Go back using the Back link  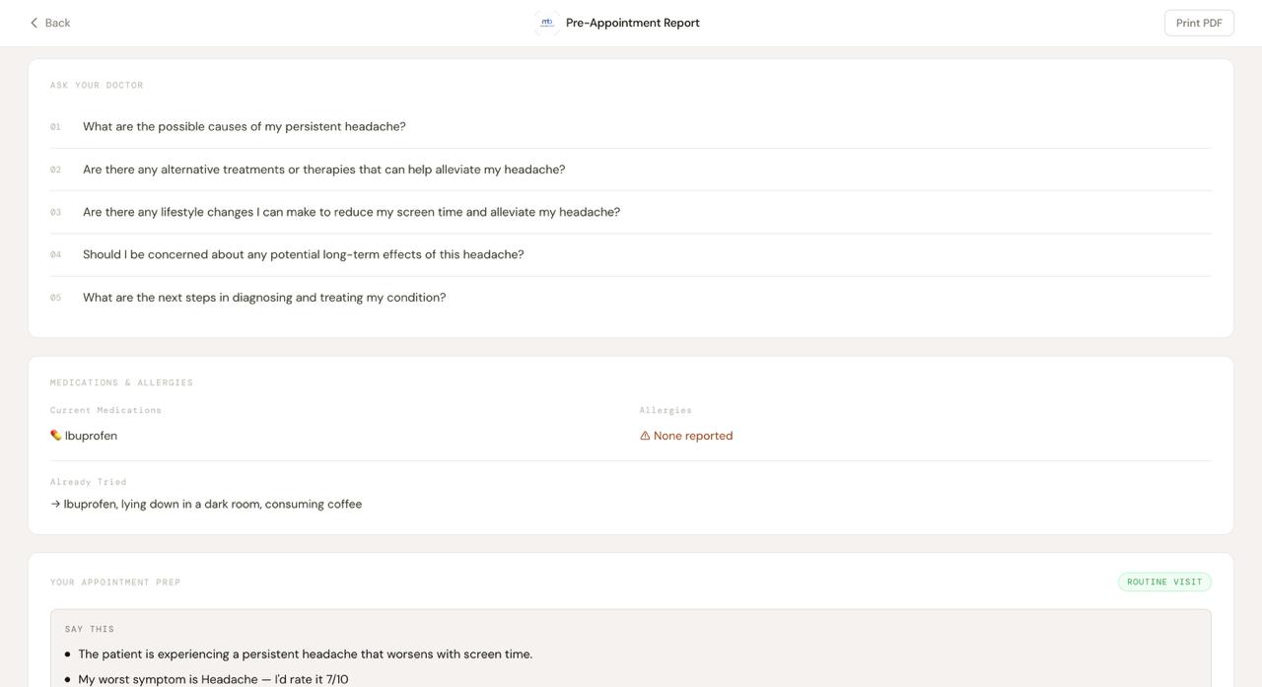(x=49, y=23)
